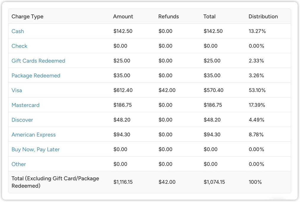Image resolution: width=300 pixels, height=202 pixels.
Task: Select Discover distribution 4.49%
Action: click(x=256, y=120)
